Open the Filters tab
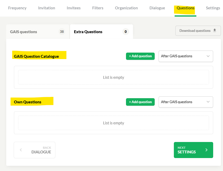Screen dimensions: 223x171 point(98,8)
